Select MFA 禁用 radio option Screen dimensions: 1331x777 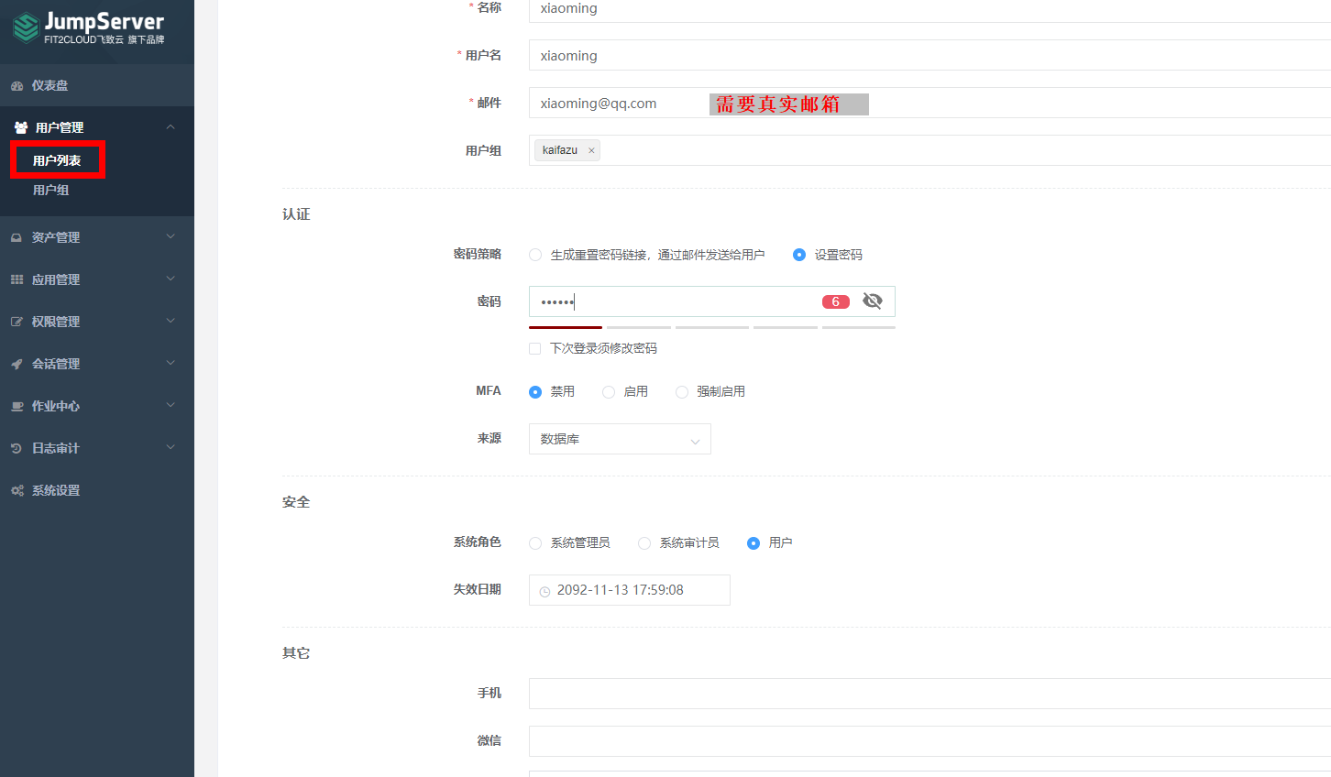click(x=535, y=391)
